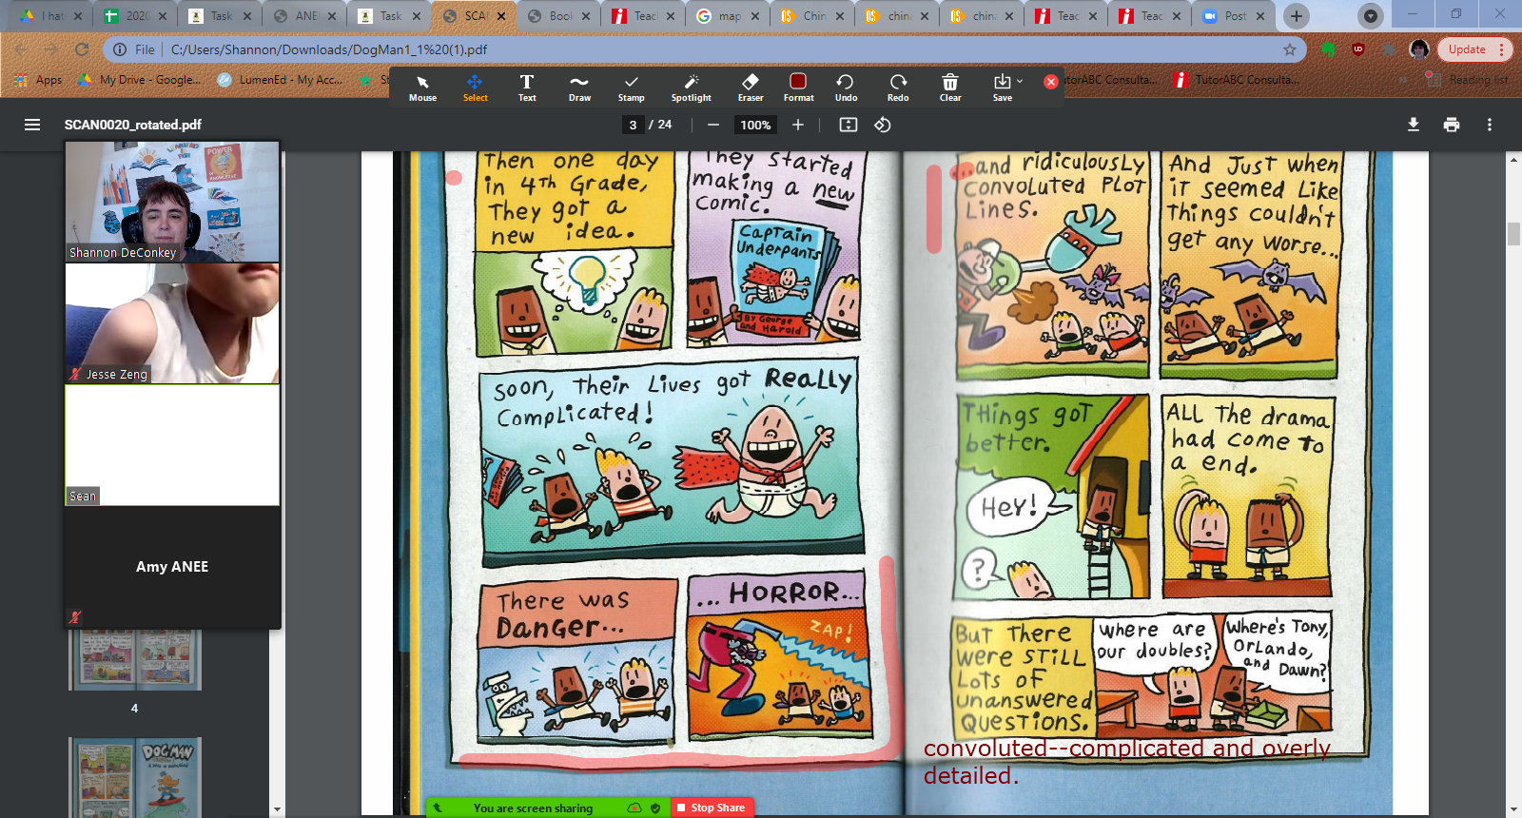Open a new browser tab
The height and width of the screenshot is (818, 1522).
1297,15
